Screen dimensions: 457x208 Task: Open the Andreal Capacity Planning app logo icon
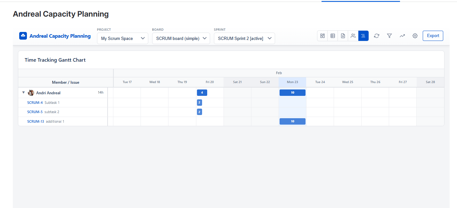pos(23,35)
